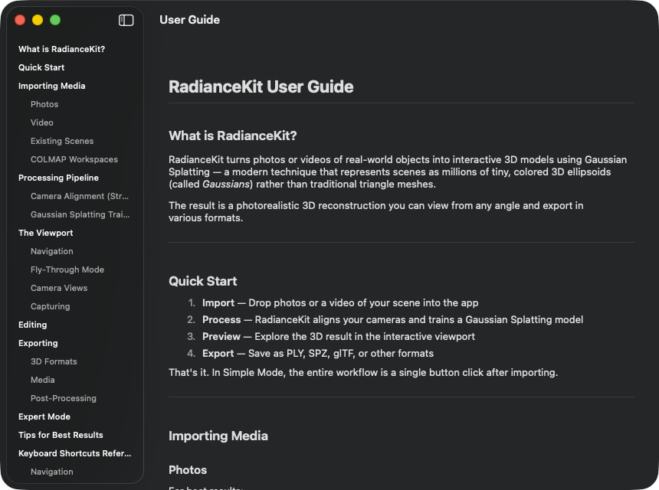Viewport: 659px width, 490px height.
Task: Go to Capturing sidebar entry
Action: pos(50,306)
